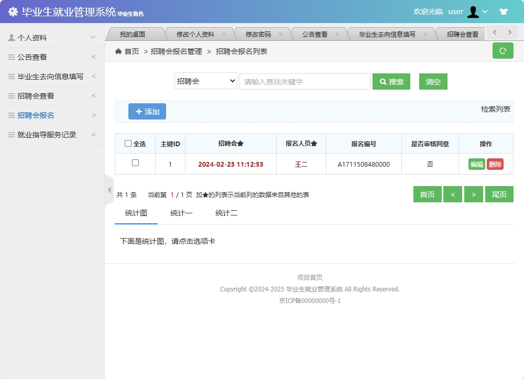
Task: Toggle selection of Wang Er's signup entry
Action: [135, 164]
